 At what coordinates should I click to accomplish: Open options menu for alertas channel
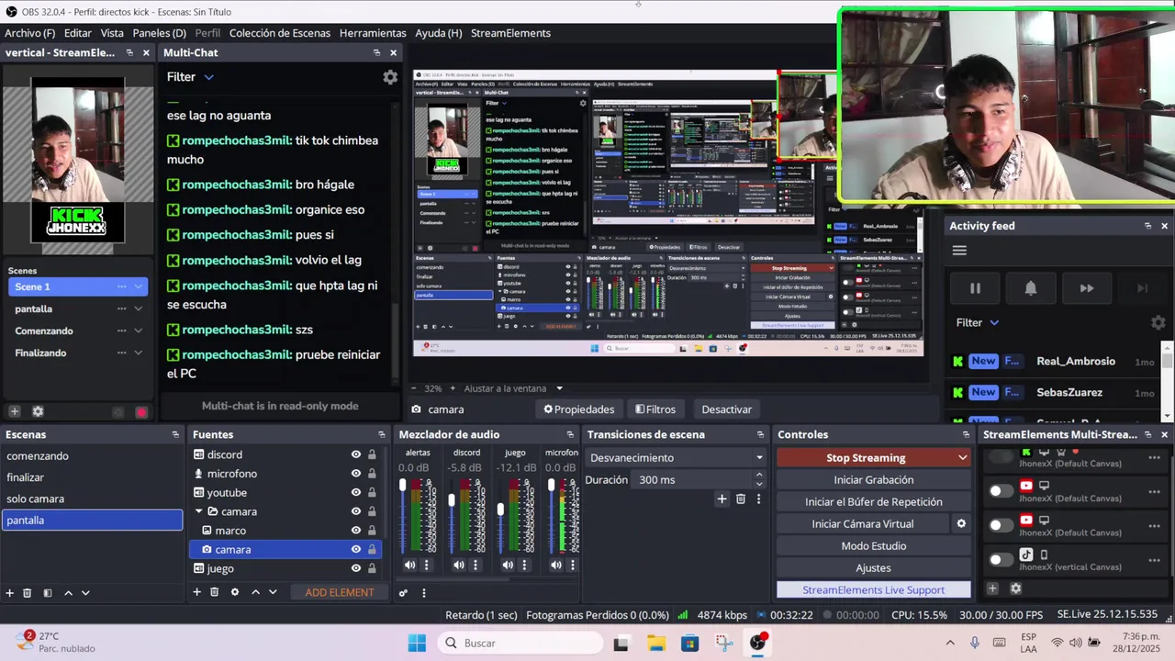click(426, 565)
